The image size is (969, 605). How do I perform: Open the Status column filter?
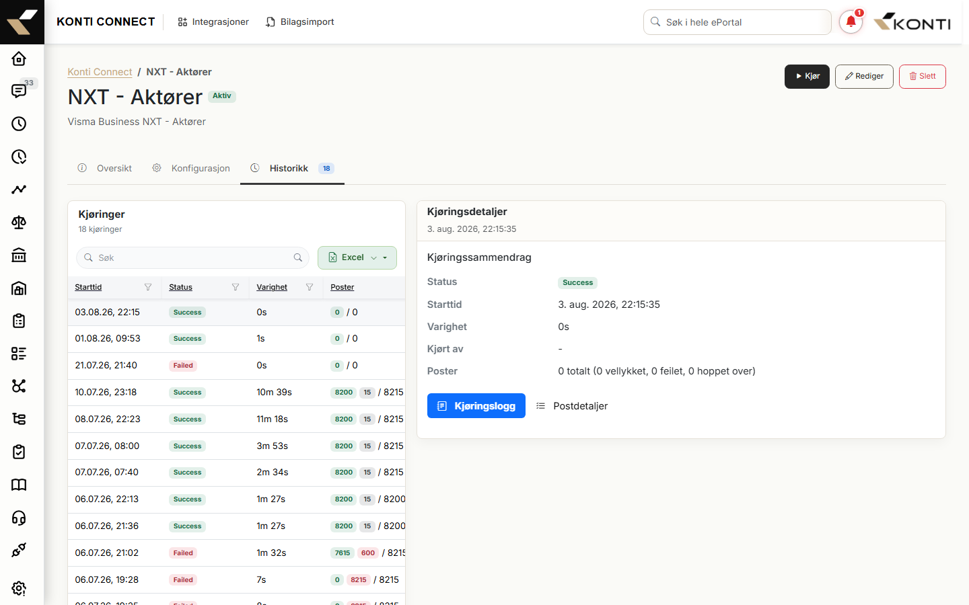pyautogui.click(x=236, y=287)
